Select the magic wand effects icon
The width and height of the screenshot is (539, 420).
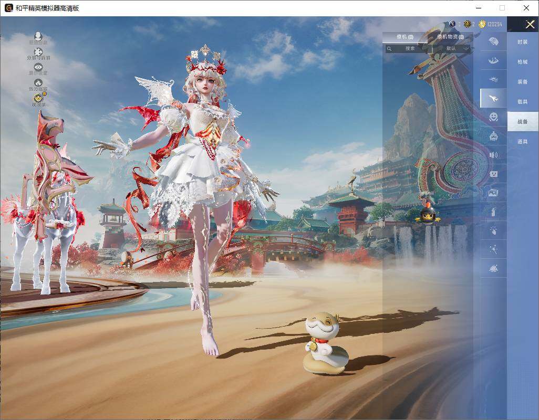coord(494,249)
